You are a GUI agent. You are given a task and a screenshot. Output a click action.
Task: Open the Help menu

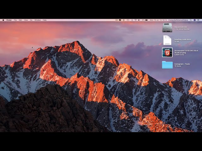[45, 20]
